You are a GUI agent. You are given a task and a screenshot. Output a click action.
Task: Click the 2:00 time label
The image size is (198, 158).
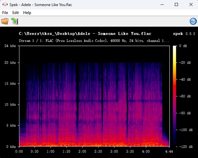point(82,151)
